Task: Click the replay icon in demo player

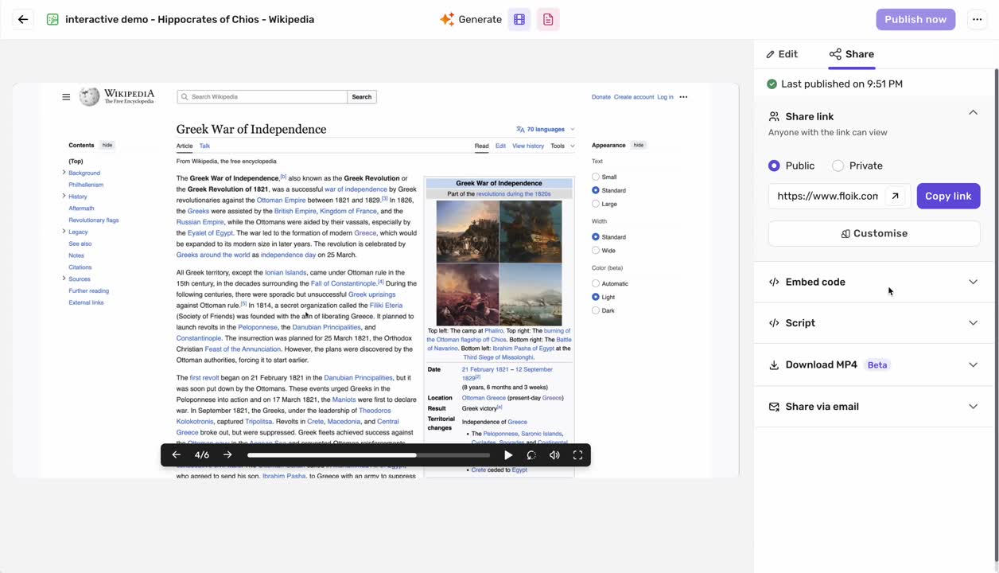Action: (531, 455)
